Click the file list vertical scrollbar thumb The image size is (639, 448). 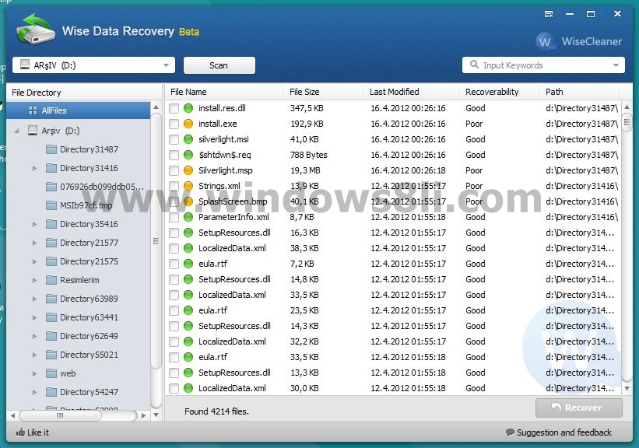[x=627, y=122]
